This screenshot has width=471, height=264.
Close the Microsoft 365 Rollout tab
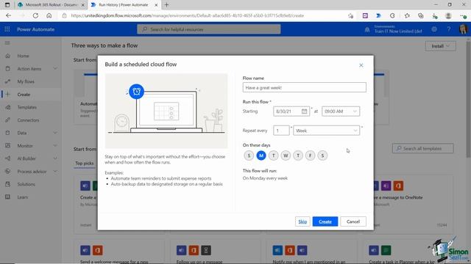[x=83, y=5]
